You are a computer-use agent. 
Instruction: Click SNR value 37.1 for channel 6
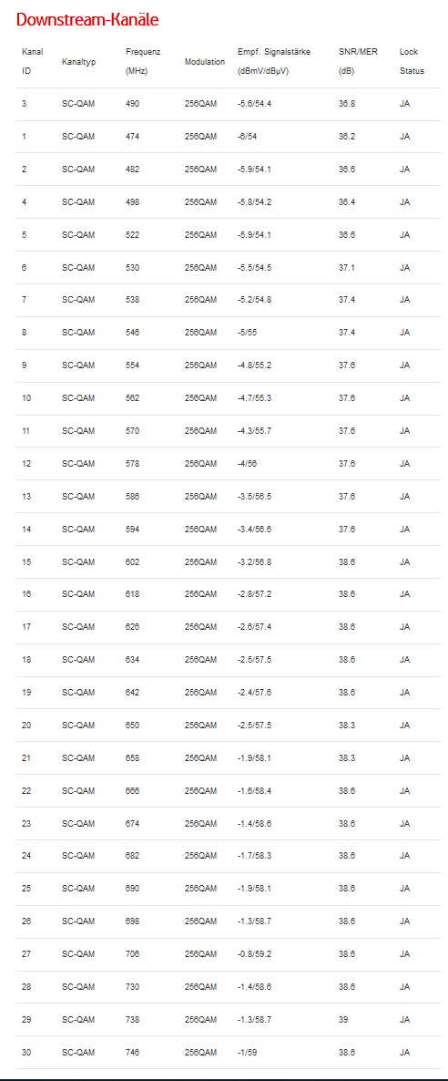point(347,267)
